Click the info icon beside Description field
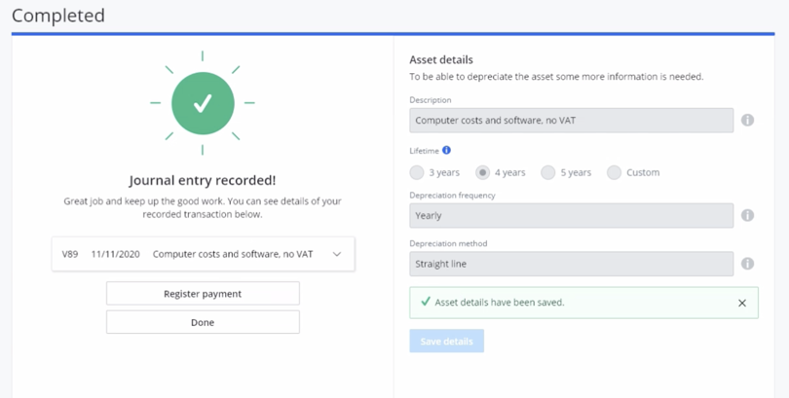This screenshot has width=789, height=398. coord(747,120)
